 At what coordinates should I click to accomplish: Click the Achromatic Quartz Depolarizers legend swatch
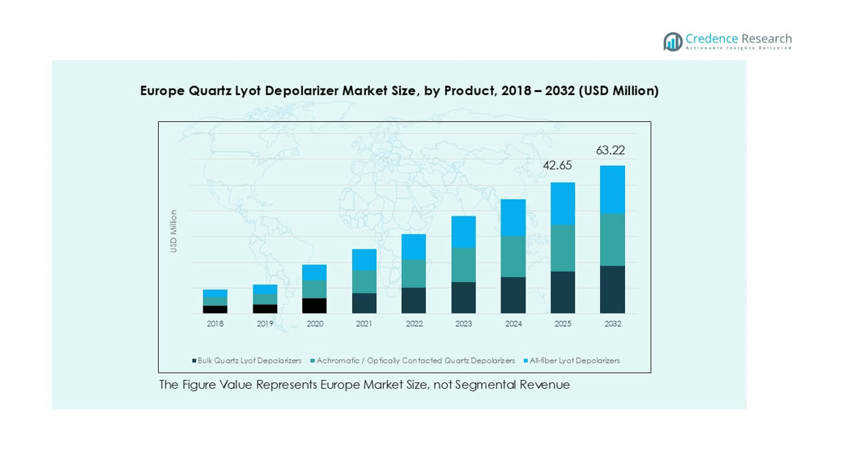click(313, 361)
